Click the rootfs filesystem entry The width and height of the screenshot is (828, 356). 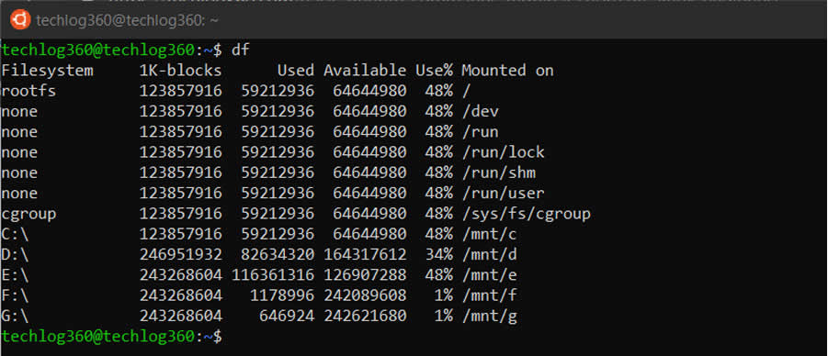[29, 91]
